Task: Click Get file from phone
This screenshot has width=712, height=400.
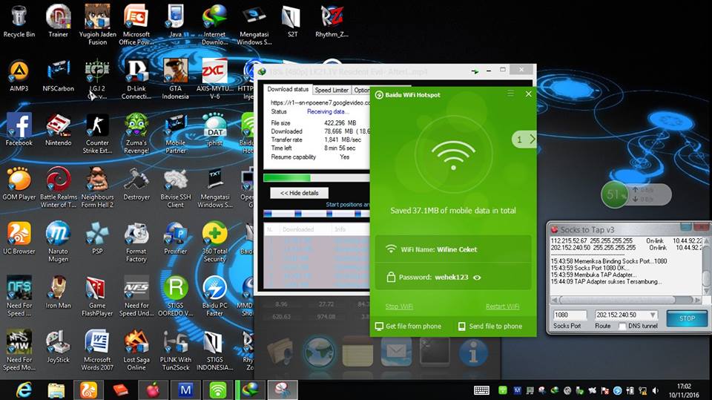Action: pyautogui.click(x=408, y=326)
